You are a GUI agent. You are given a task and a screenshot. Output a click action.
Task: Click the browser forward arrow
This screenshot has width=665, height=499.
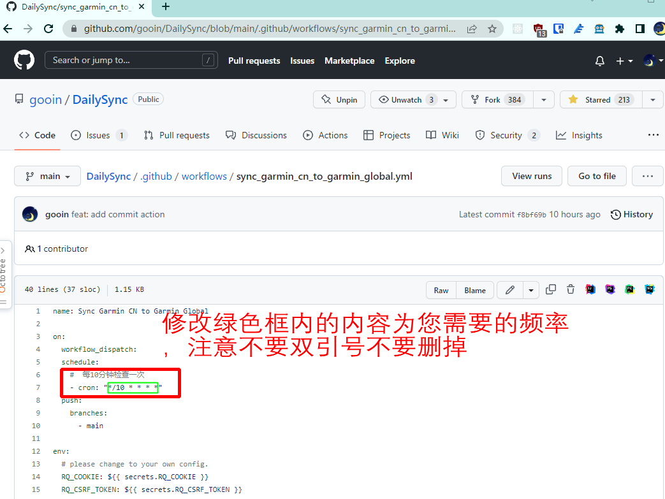(x=28, y=29)
